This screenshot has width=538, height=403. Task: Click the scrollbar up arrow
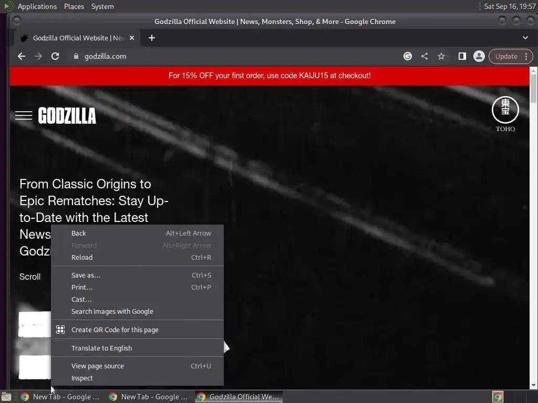coord(534,71)
